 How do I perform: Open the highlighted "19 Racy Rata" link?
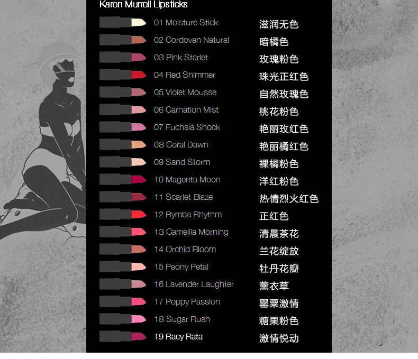click(x=178, y=337)
